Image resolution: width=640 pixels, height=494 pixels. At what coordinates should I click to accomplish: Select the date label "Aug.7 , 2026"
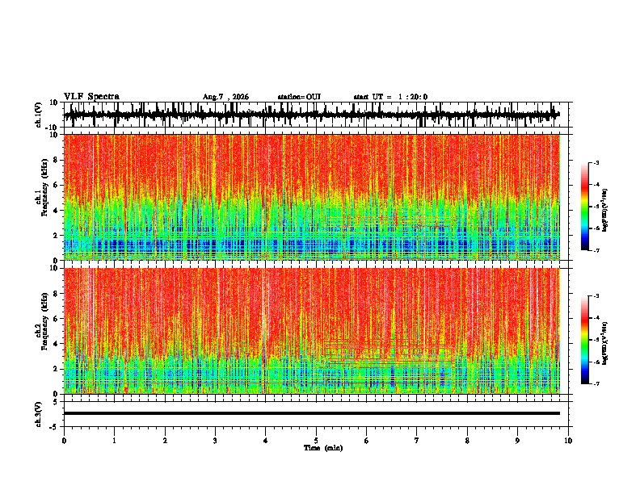click(x=225, y=97)
